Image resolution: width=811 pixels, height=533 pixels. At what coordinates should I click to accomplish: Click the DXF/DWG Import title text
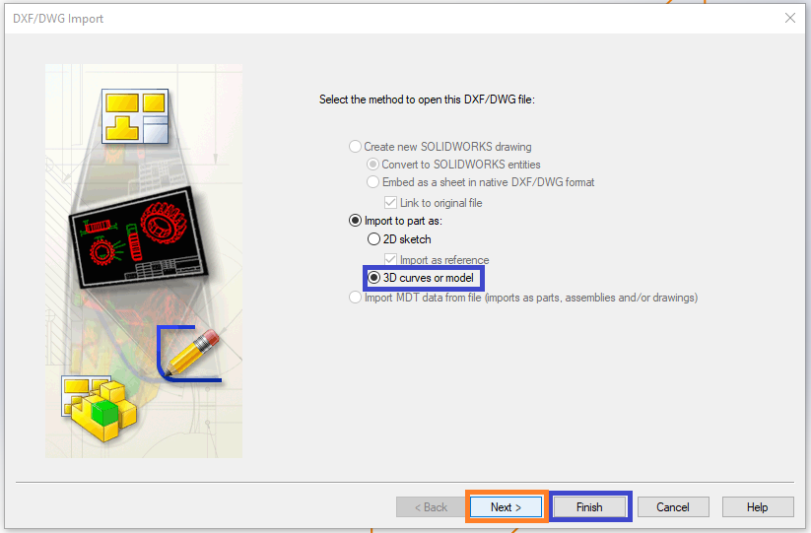pyautogui.click(x=58, y=19)
